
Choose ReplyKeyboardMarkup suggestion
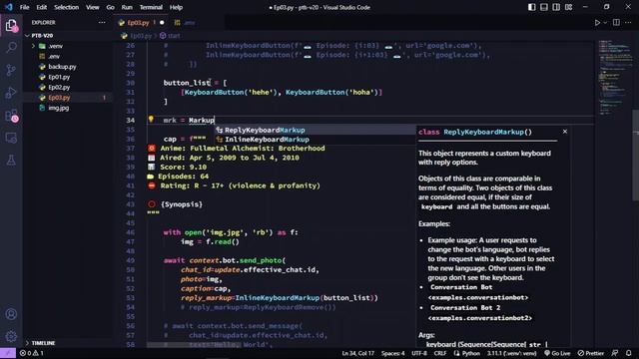click(x=316, y=131)
